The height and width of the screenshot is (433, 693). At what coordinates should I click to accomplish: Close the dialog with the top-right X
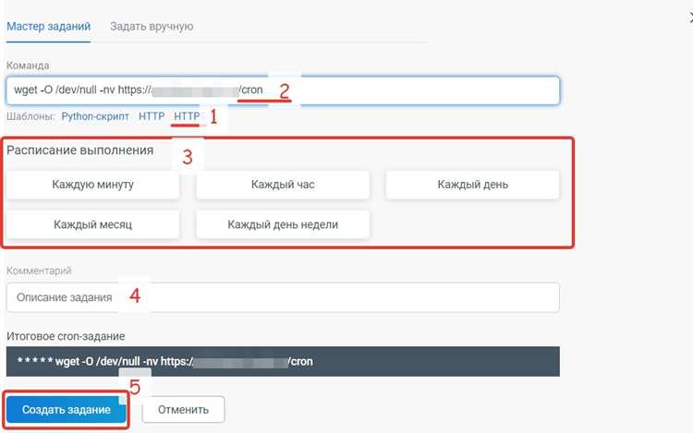coord(690,18)
